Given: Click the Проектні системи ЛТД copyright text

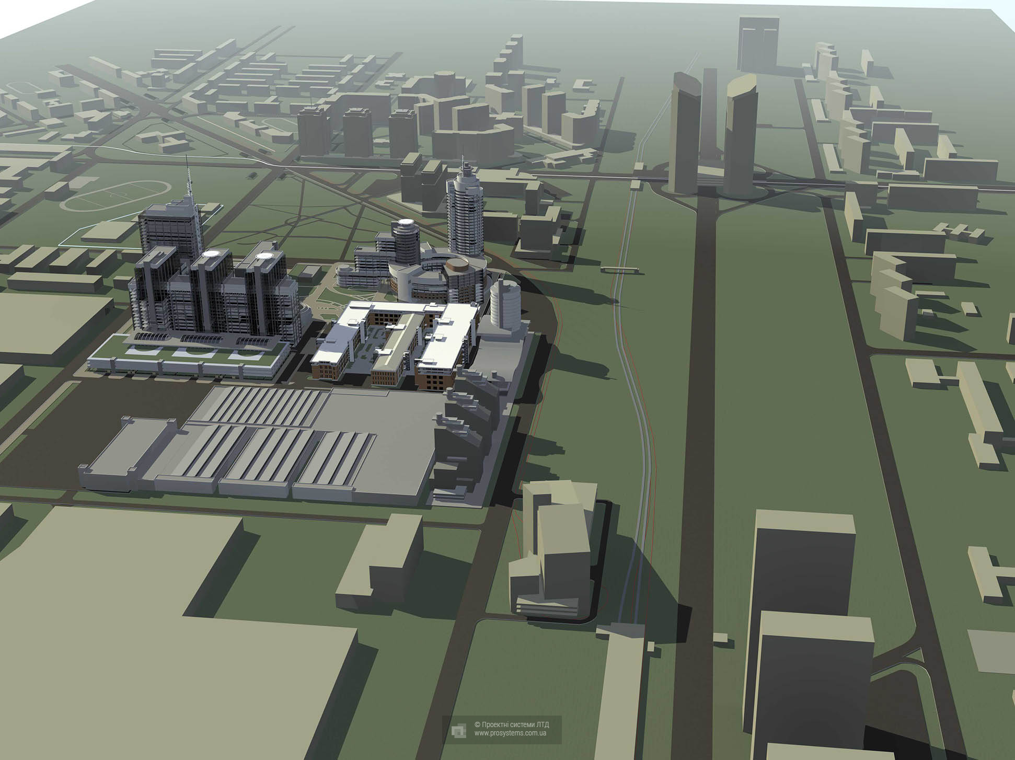Looking at the screenshot, I should (x=511, y=724).
